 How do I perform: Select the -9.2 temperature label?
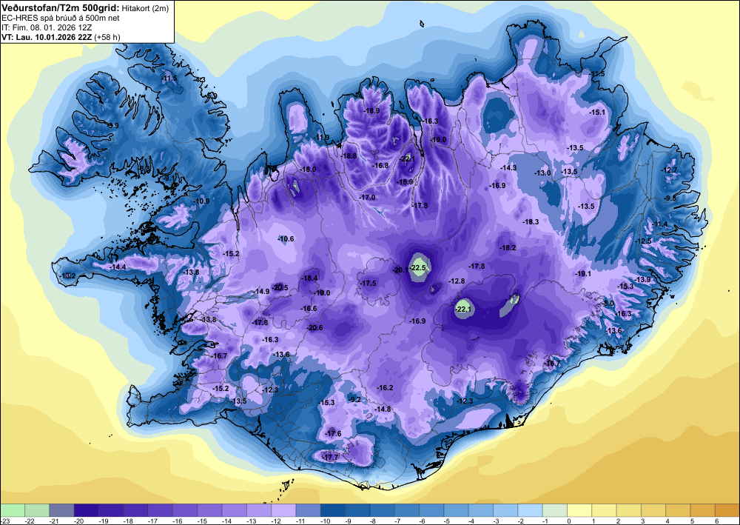354,399
